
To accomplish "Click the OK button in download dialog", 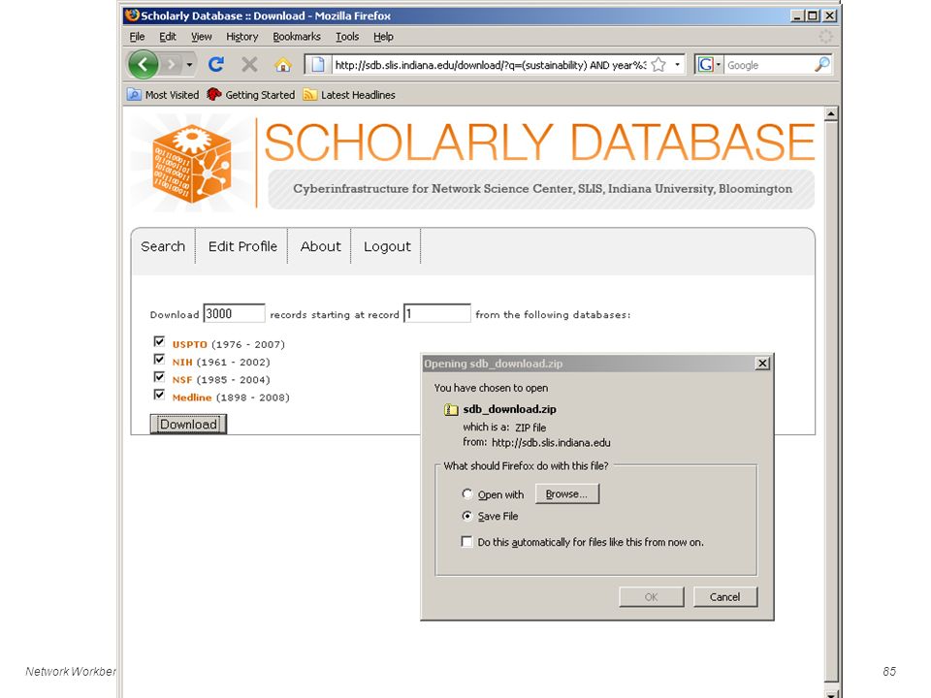I will (652, 597).
